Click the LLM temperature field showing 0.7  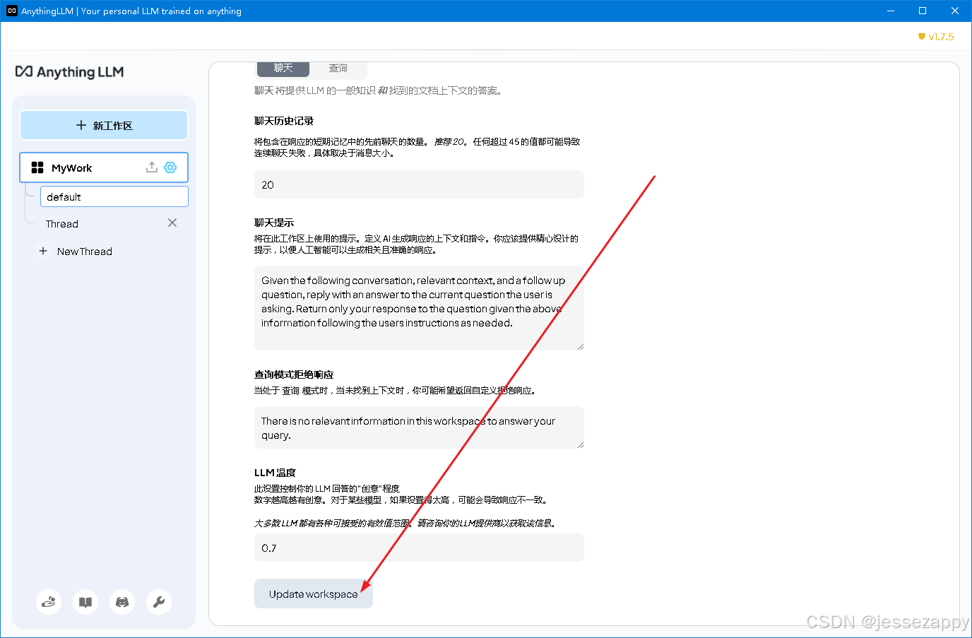pos(419,548)
